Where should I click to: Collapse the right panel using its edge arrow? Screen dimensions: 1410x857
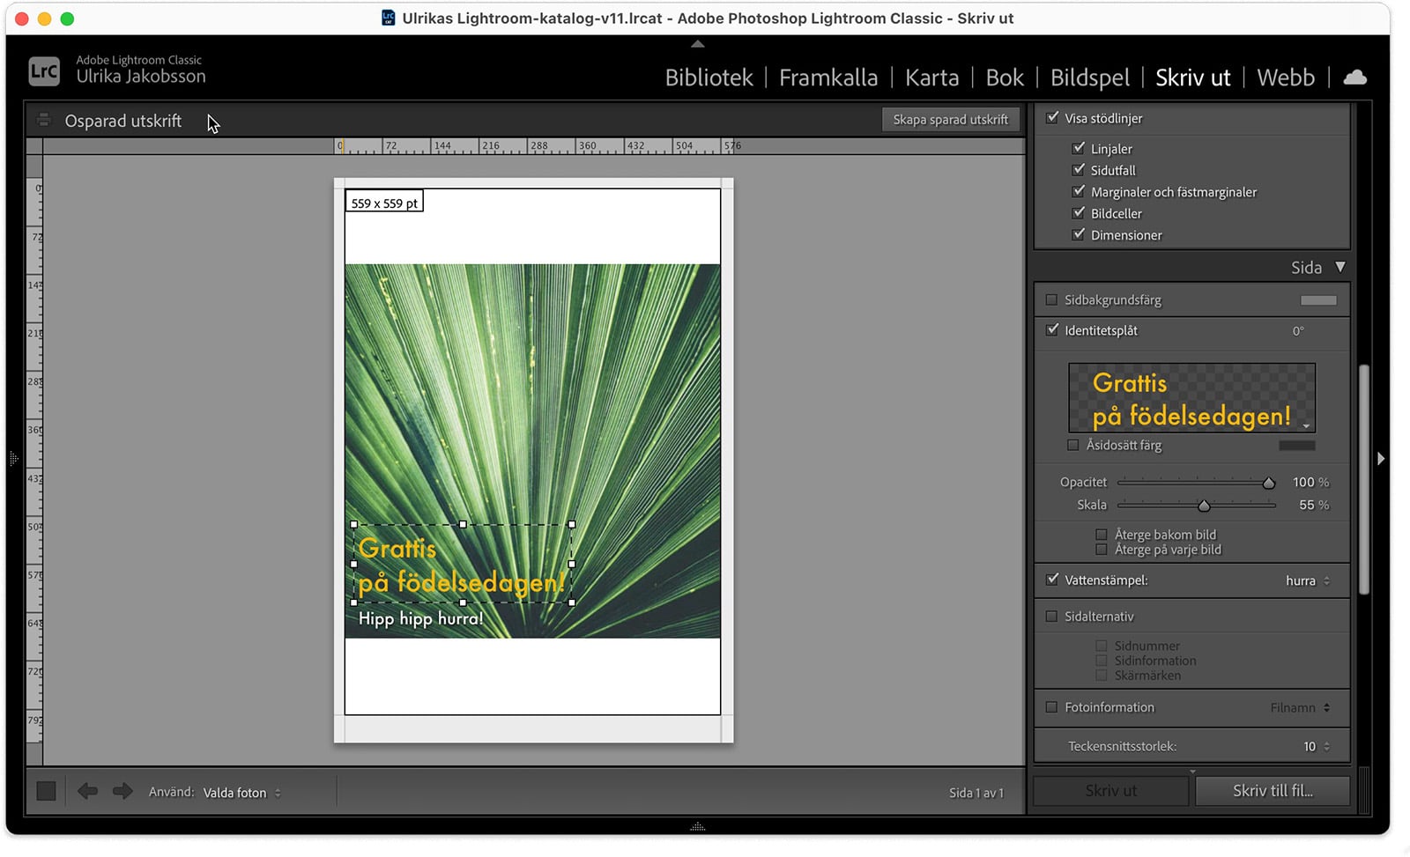(1381, 458)
